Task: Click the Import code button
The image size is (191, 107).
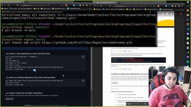Action: click(10, 99)
